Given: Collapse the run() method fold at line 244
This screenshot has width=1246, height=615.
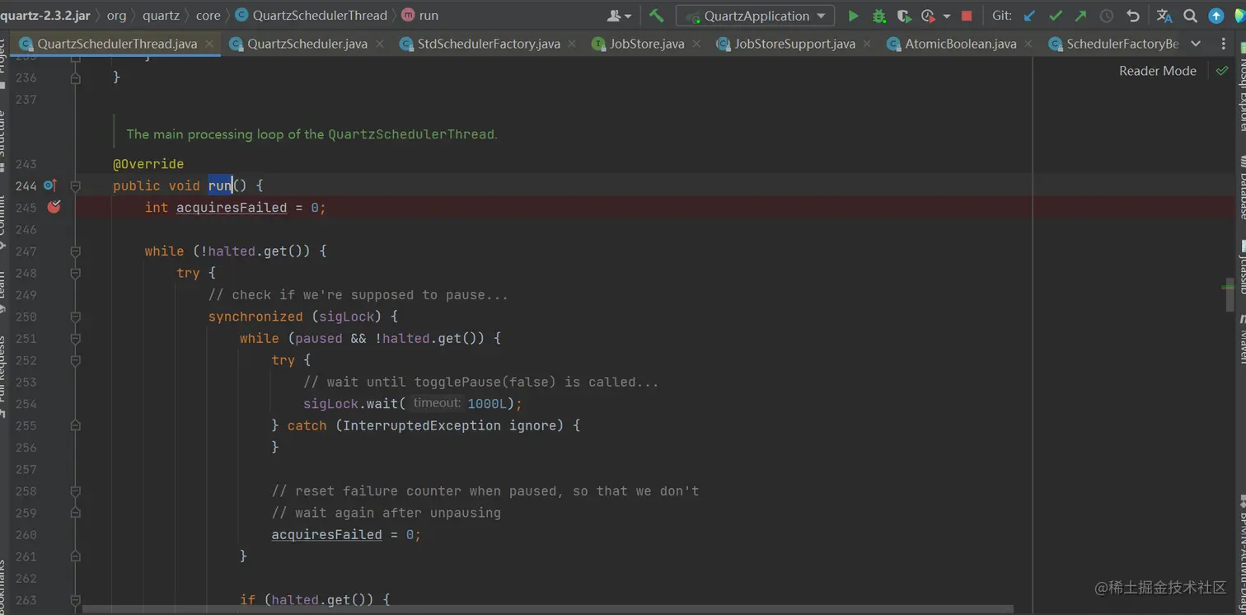Looking at the screenshot, I should [x=75, y=185].
